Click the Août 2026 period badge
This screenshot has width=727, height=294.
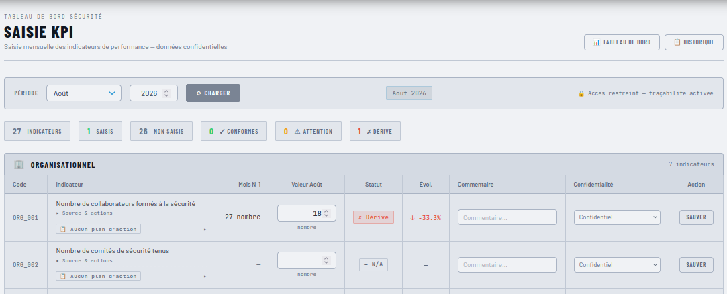(x=409, y=93)
